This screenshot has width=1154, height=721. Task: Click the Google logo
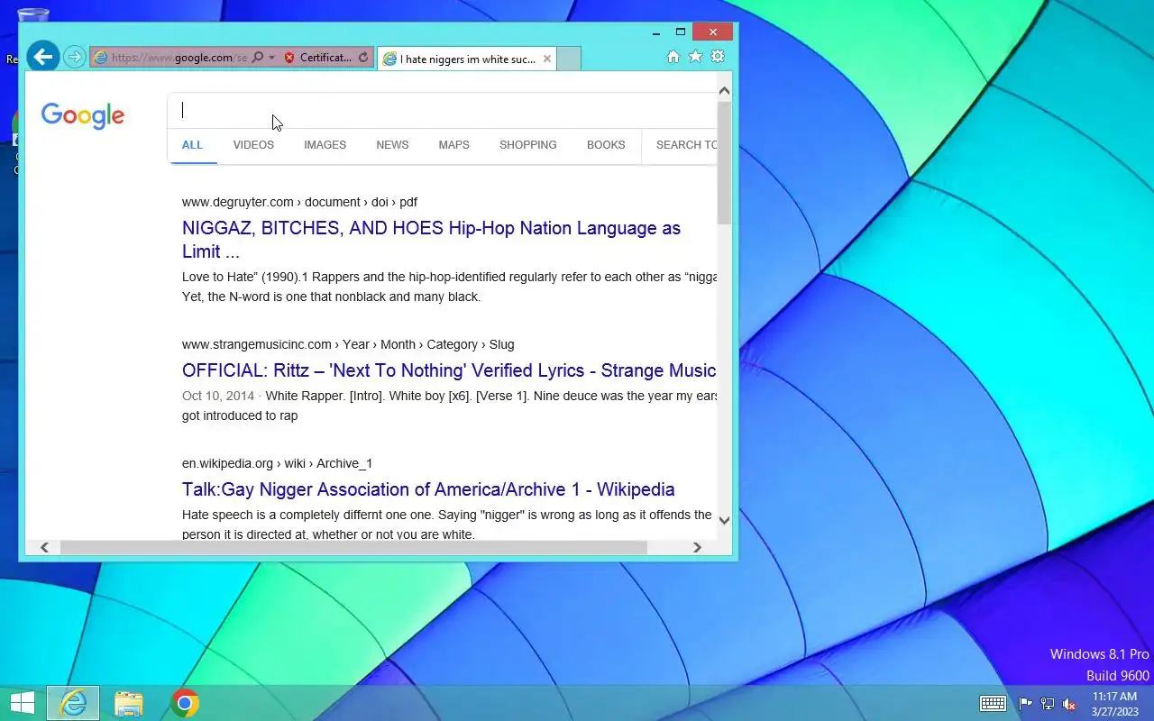83,115
